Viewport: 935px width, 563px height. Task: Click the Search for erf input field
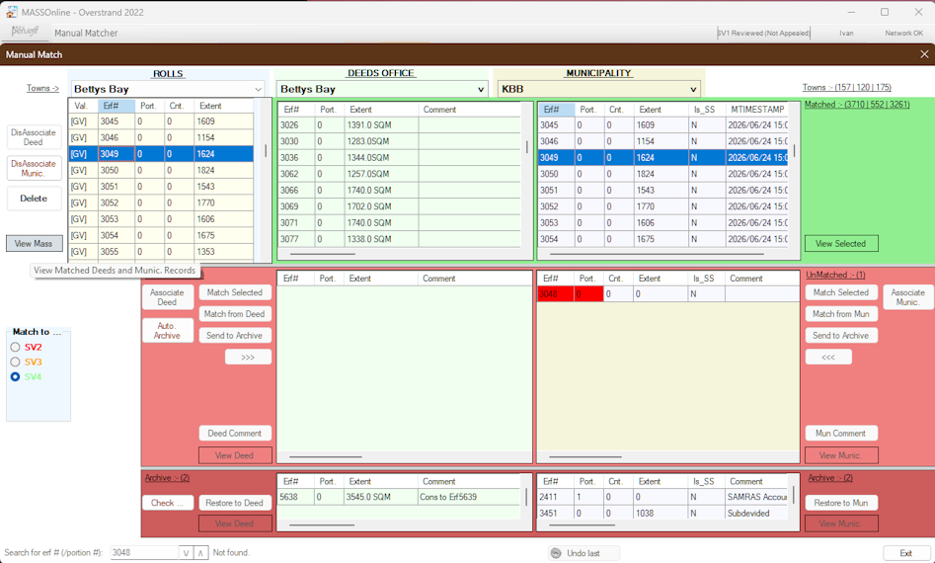coord(144,553)
